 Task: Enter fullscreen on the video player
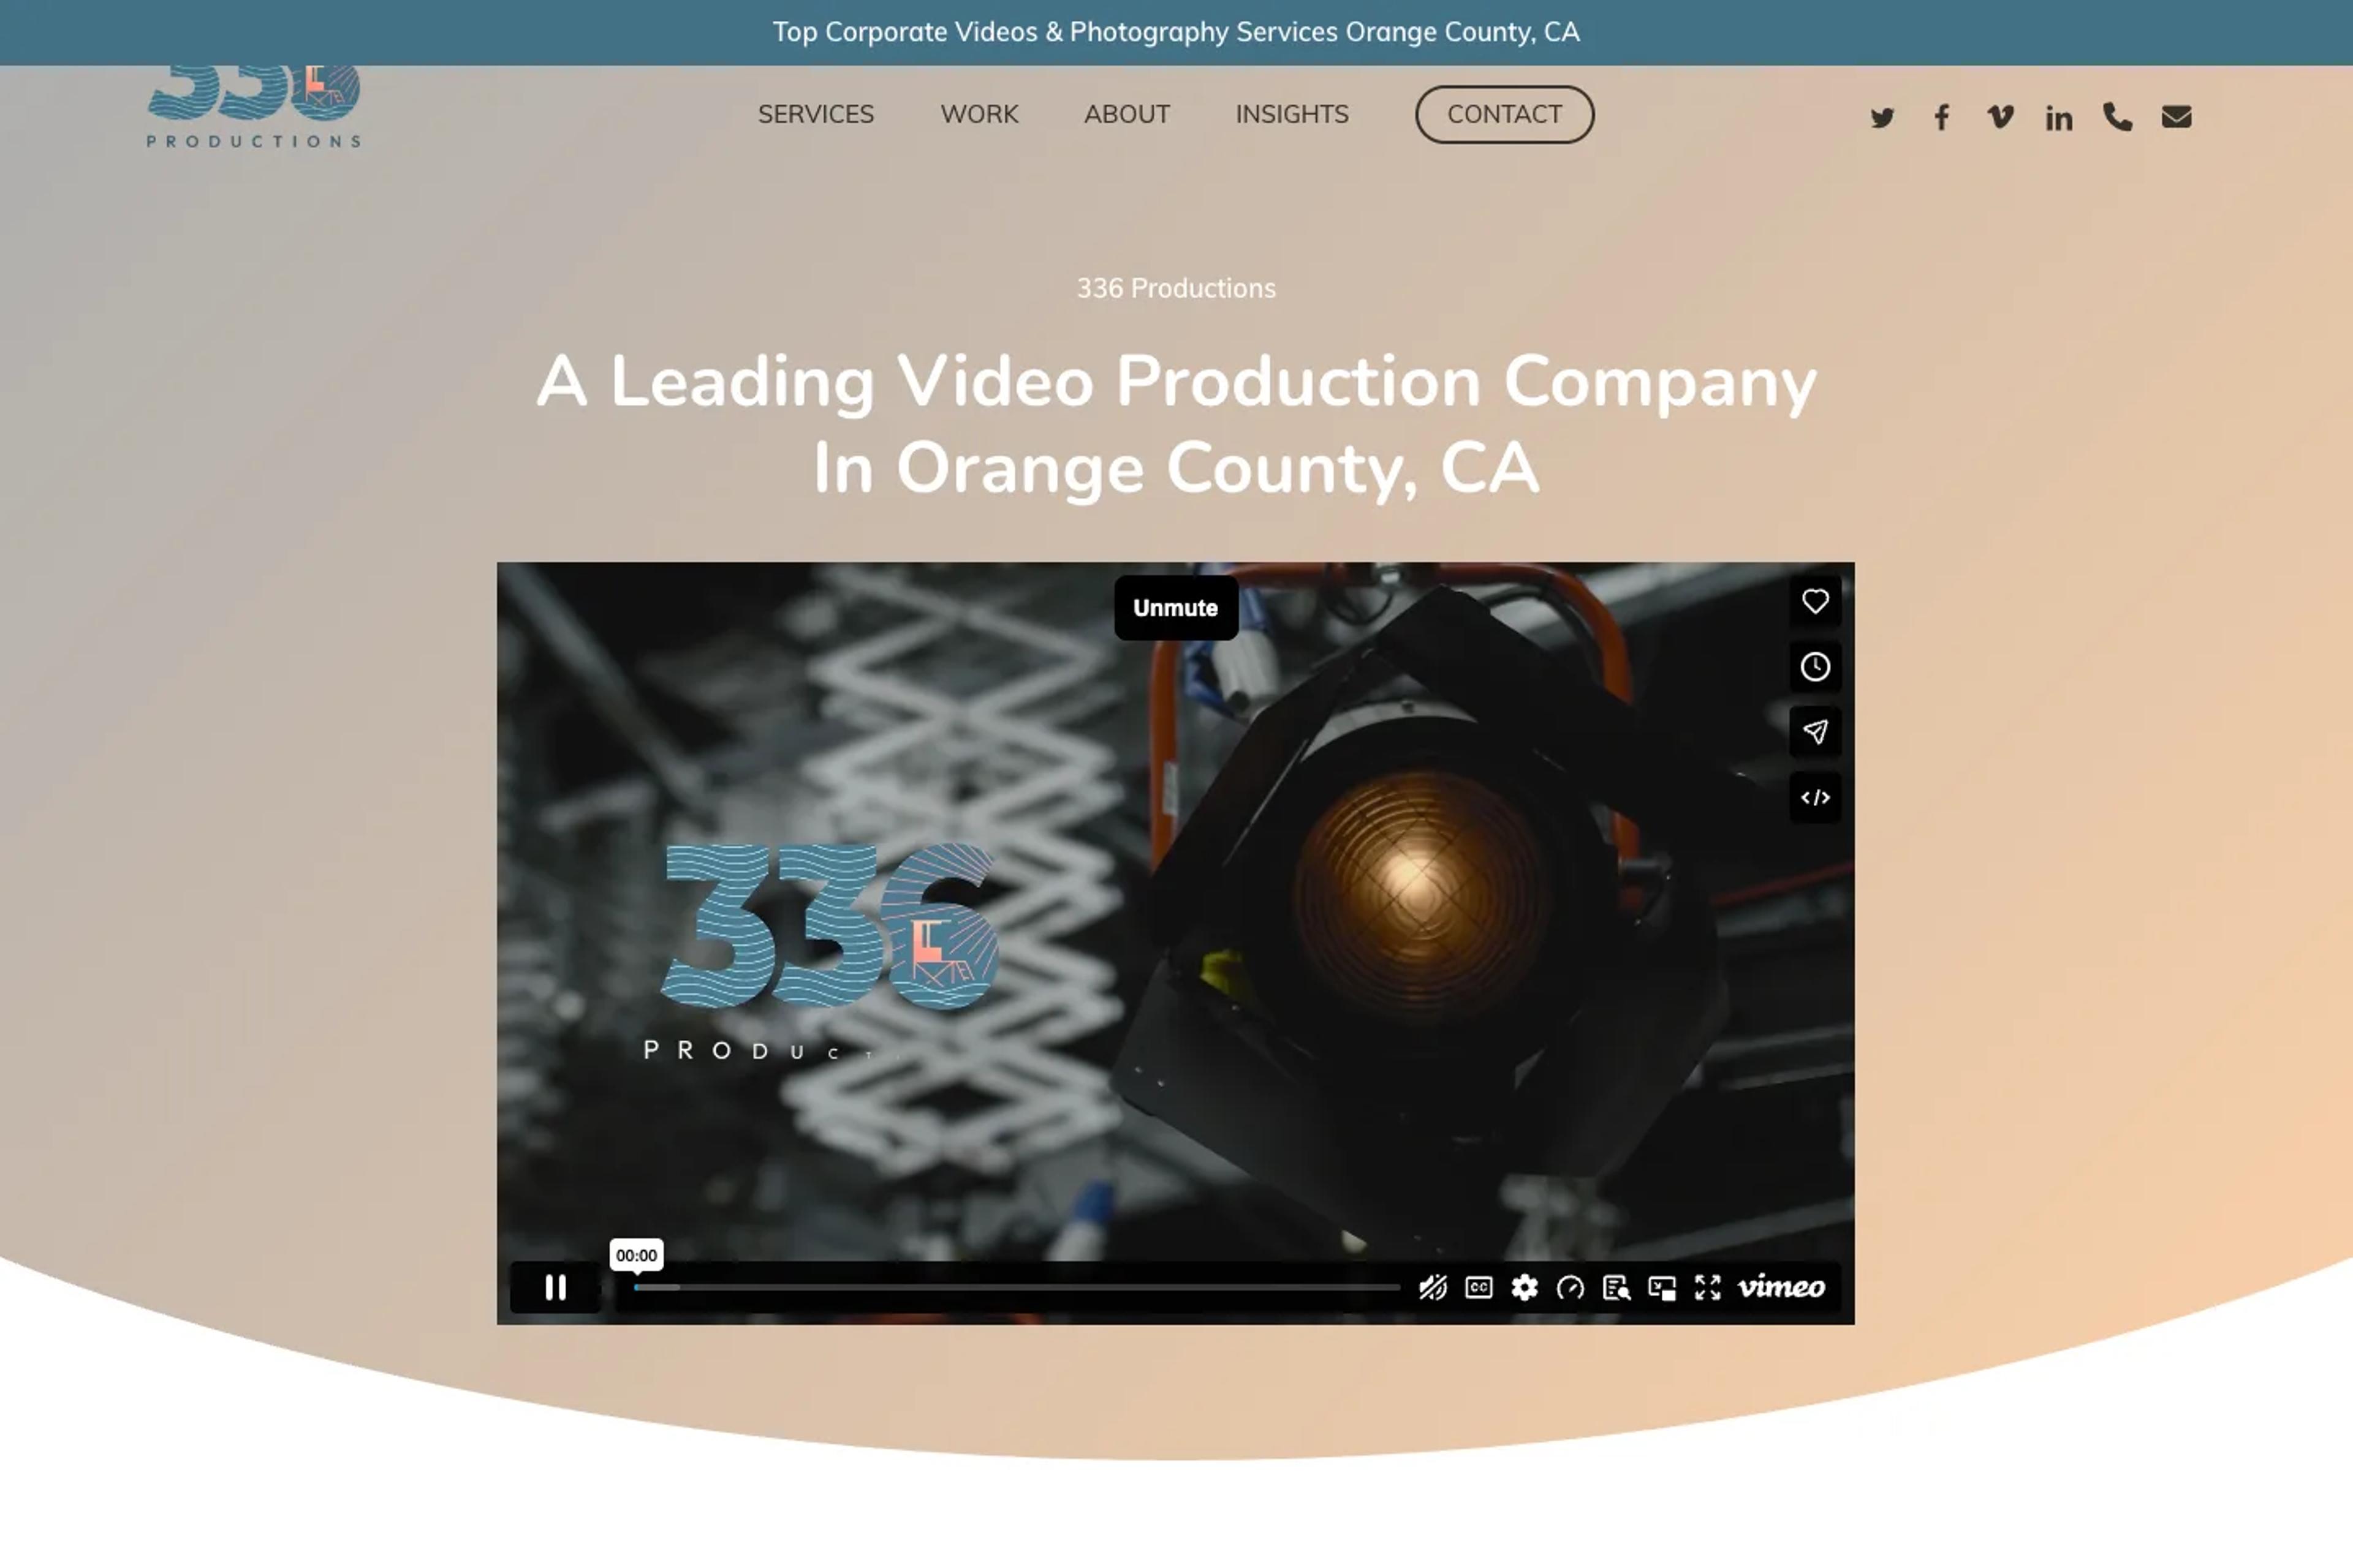[x=1708, y=1287]
